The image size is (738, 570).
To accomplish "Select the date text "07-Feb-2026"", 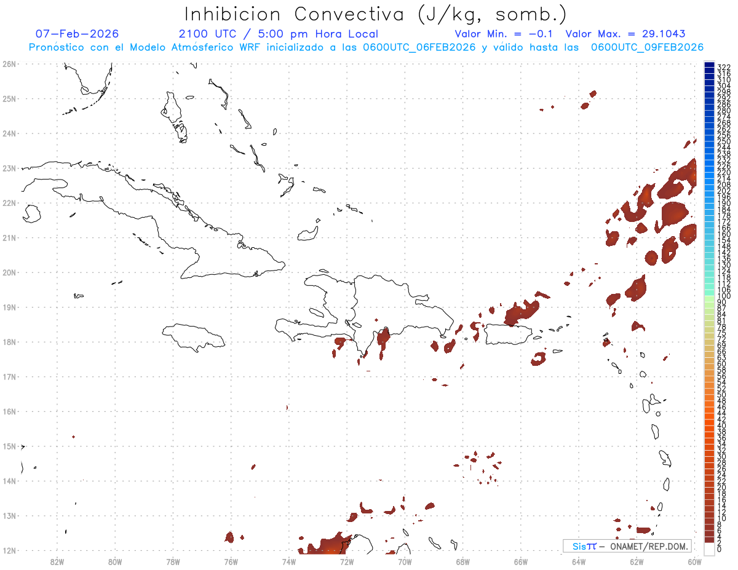I will click(x=77, y=34).
